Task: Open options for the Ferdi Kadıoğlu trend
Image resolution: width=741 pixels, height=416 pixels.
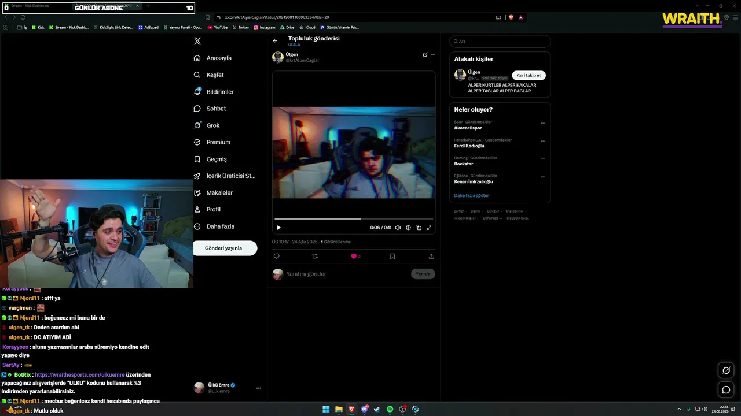Action: (x=543, y=141)
